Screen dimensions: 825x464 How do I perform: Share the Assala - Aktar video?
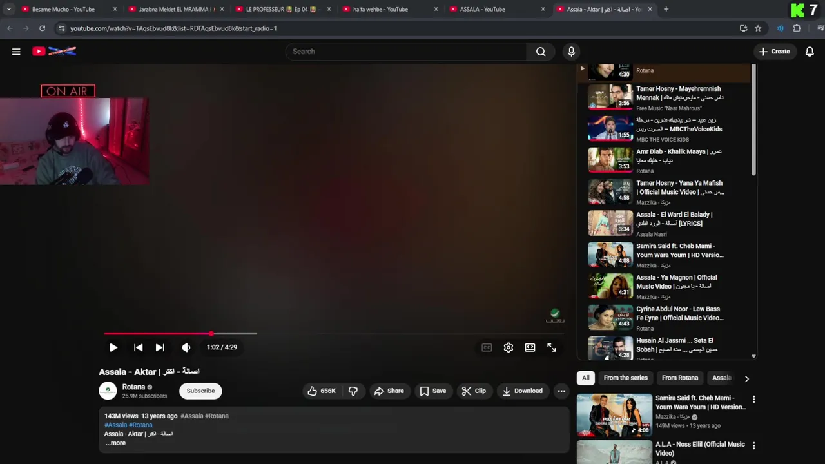(389, 391)
